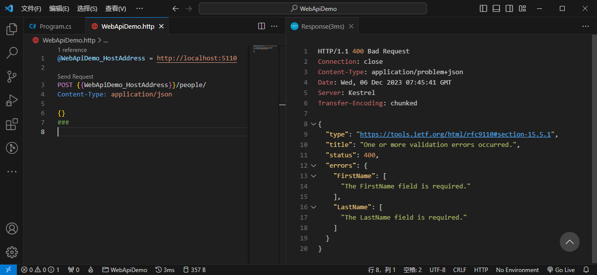This screenshot has width=597, height=275.
Task: Click the WebApiDemo search box in title bar
Action: (x=313, y=8)
